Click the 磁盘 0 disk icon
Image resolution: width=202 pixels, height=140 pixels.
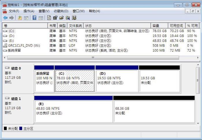[7, 68]
